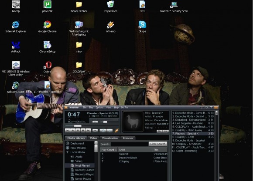This screenshot has height=181, width=253.
Task: Toggle Winamp repeat mode
Action: 110,130
